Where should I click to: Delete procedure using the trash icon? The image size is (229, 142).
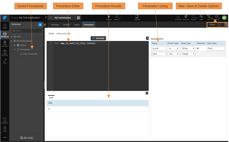pyautogui.click(x=225, y=25)
